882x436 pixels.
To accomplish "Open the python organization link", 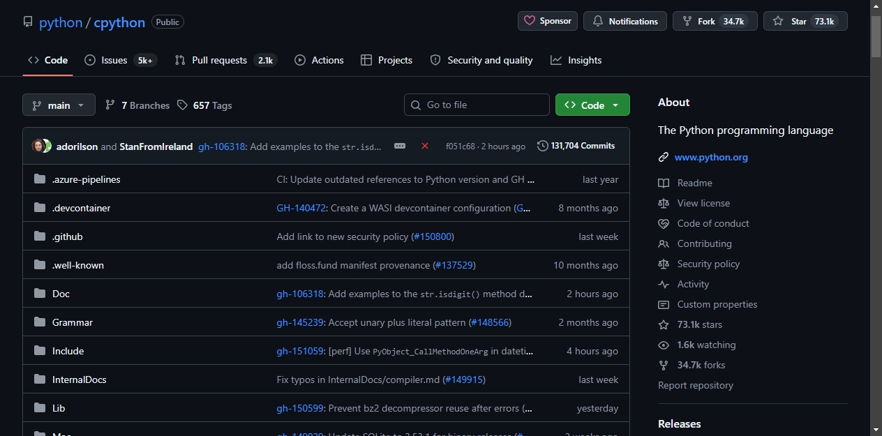I will (x=61, y=22).
